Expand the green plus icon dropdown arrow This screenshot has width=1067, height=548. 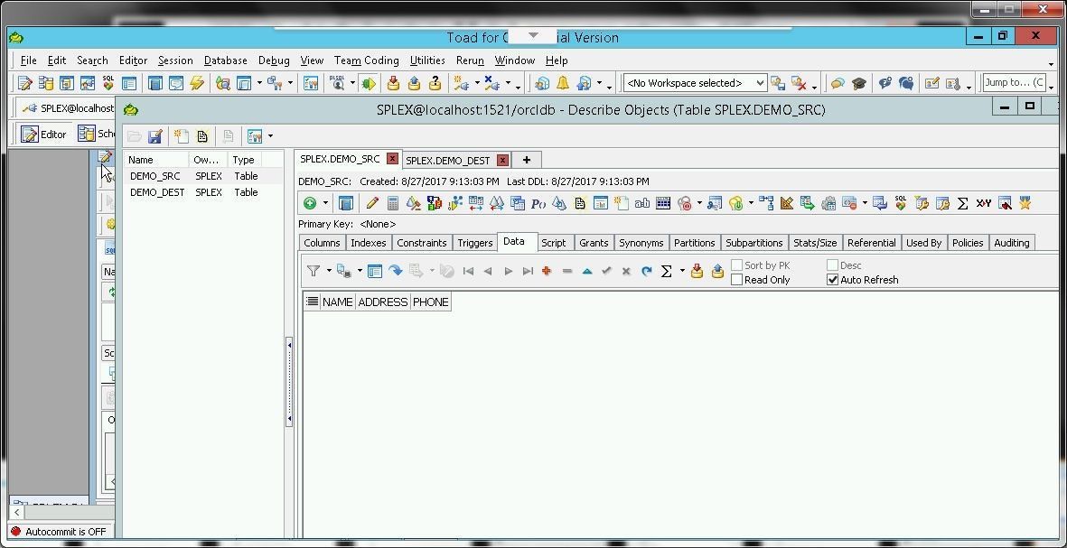pyautogui.click(x=325, y=202)
